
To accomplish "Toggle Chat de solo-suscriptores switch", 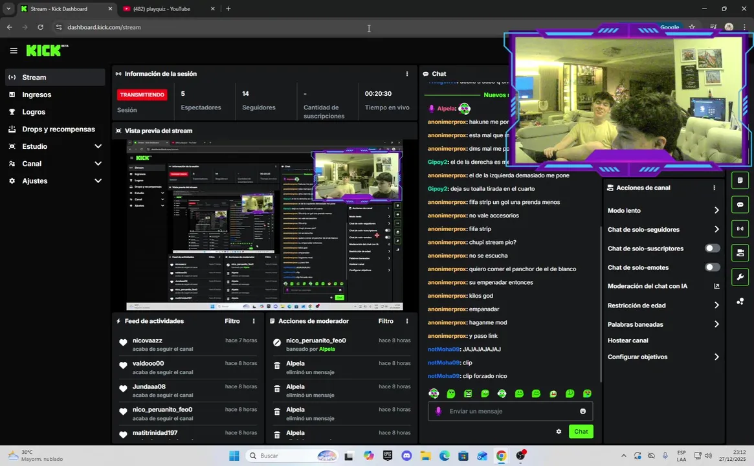I will point(712,248).
